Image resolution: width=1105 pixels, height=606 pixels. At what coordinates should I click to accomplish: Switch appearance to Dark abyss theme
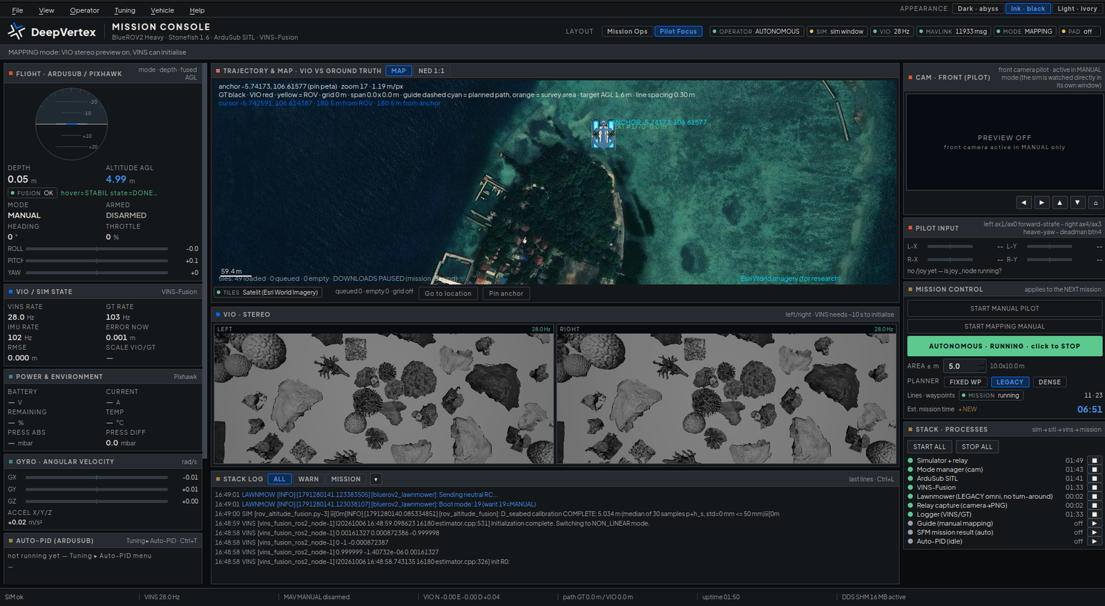click(x=977, y=9)
